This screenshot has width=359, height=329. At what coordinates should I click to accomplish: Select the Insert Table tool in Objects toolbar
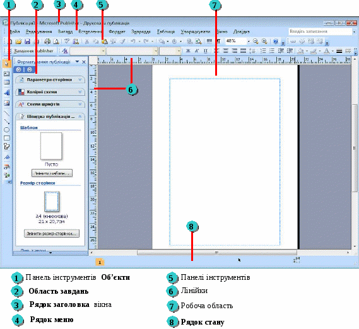[x=7, y=83]
